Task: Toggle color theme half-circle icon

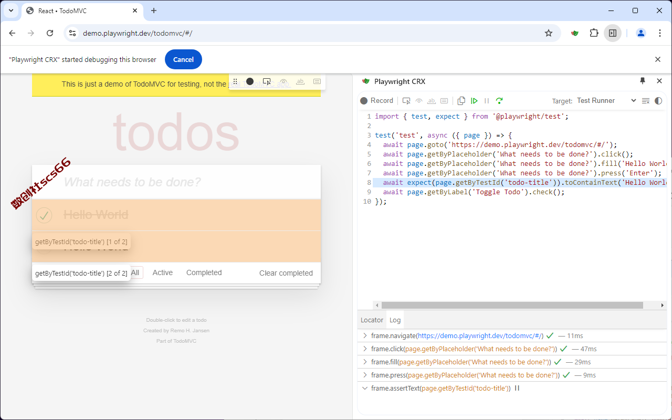Action: coord(658,101)
